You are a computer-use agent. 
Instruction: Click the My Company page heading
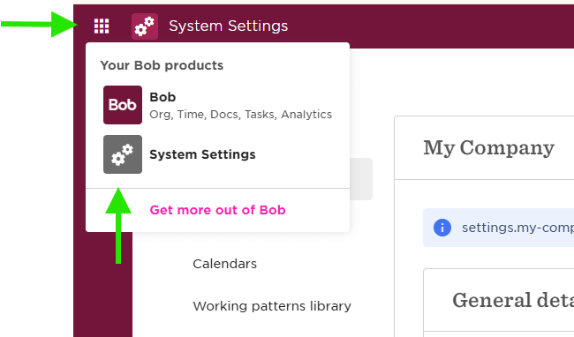(x=488, y=148)
